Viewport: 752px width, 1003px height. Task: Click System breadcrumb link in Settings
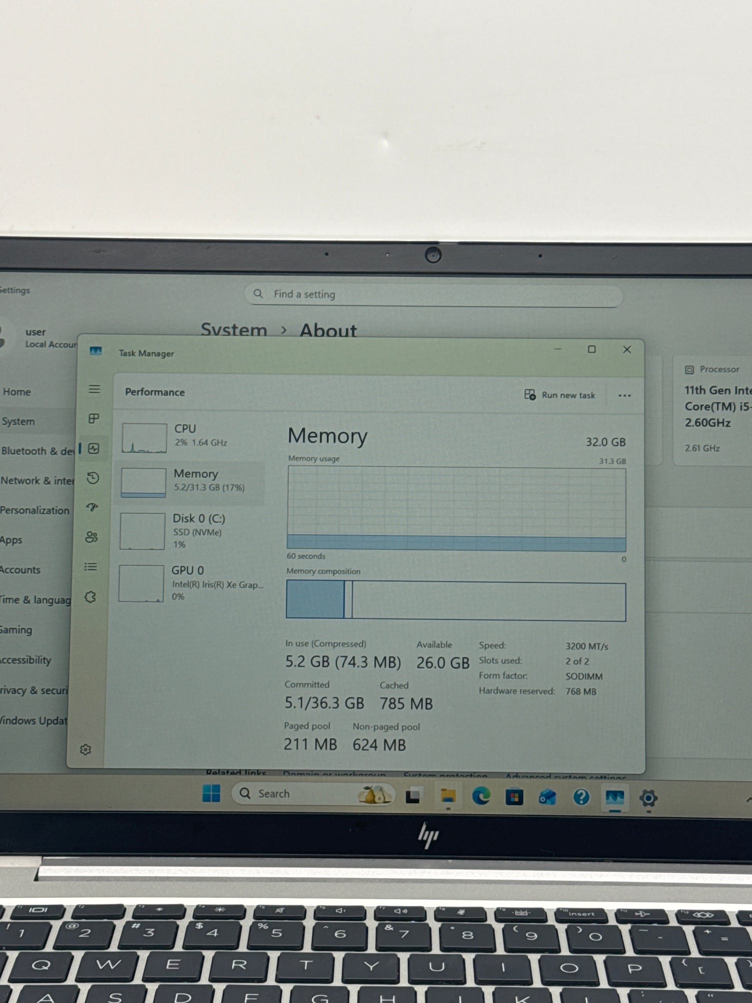(x=234, y=330)
